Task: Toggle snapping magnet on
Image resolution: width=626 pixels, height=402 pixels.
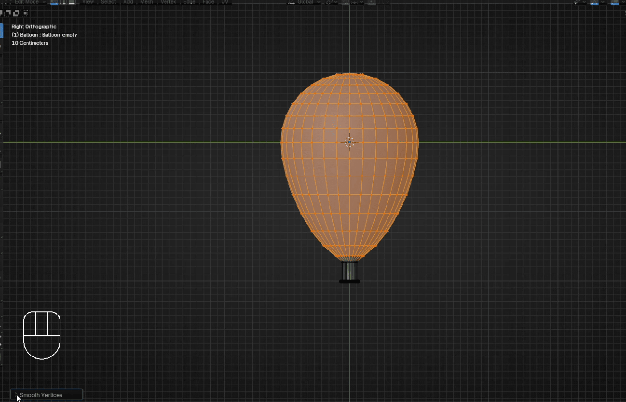Action: [x=346, y=2]
